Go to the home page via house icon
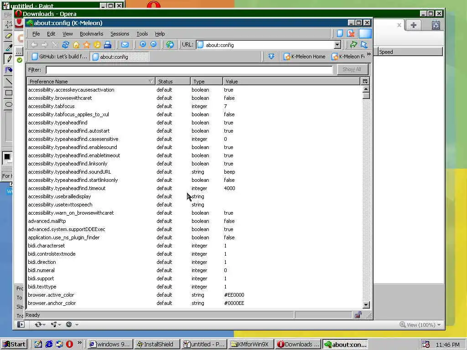This screenshot has width=467, height=350. pyautogui.click(x=76, y=45)
